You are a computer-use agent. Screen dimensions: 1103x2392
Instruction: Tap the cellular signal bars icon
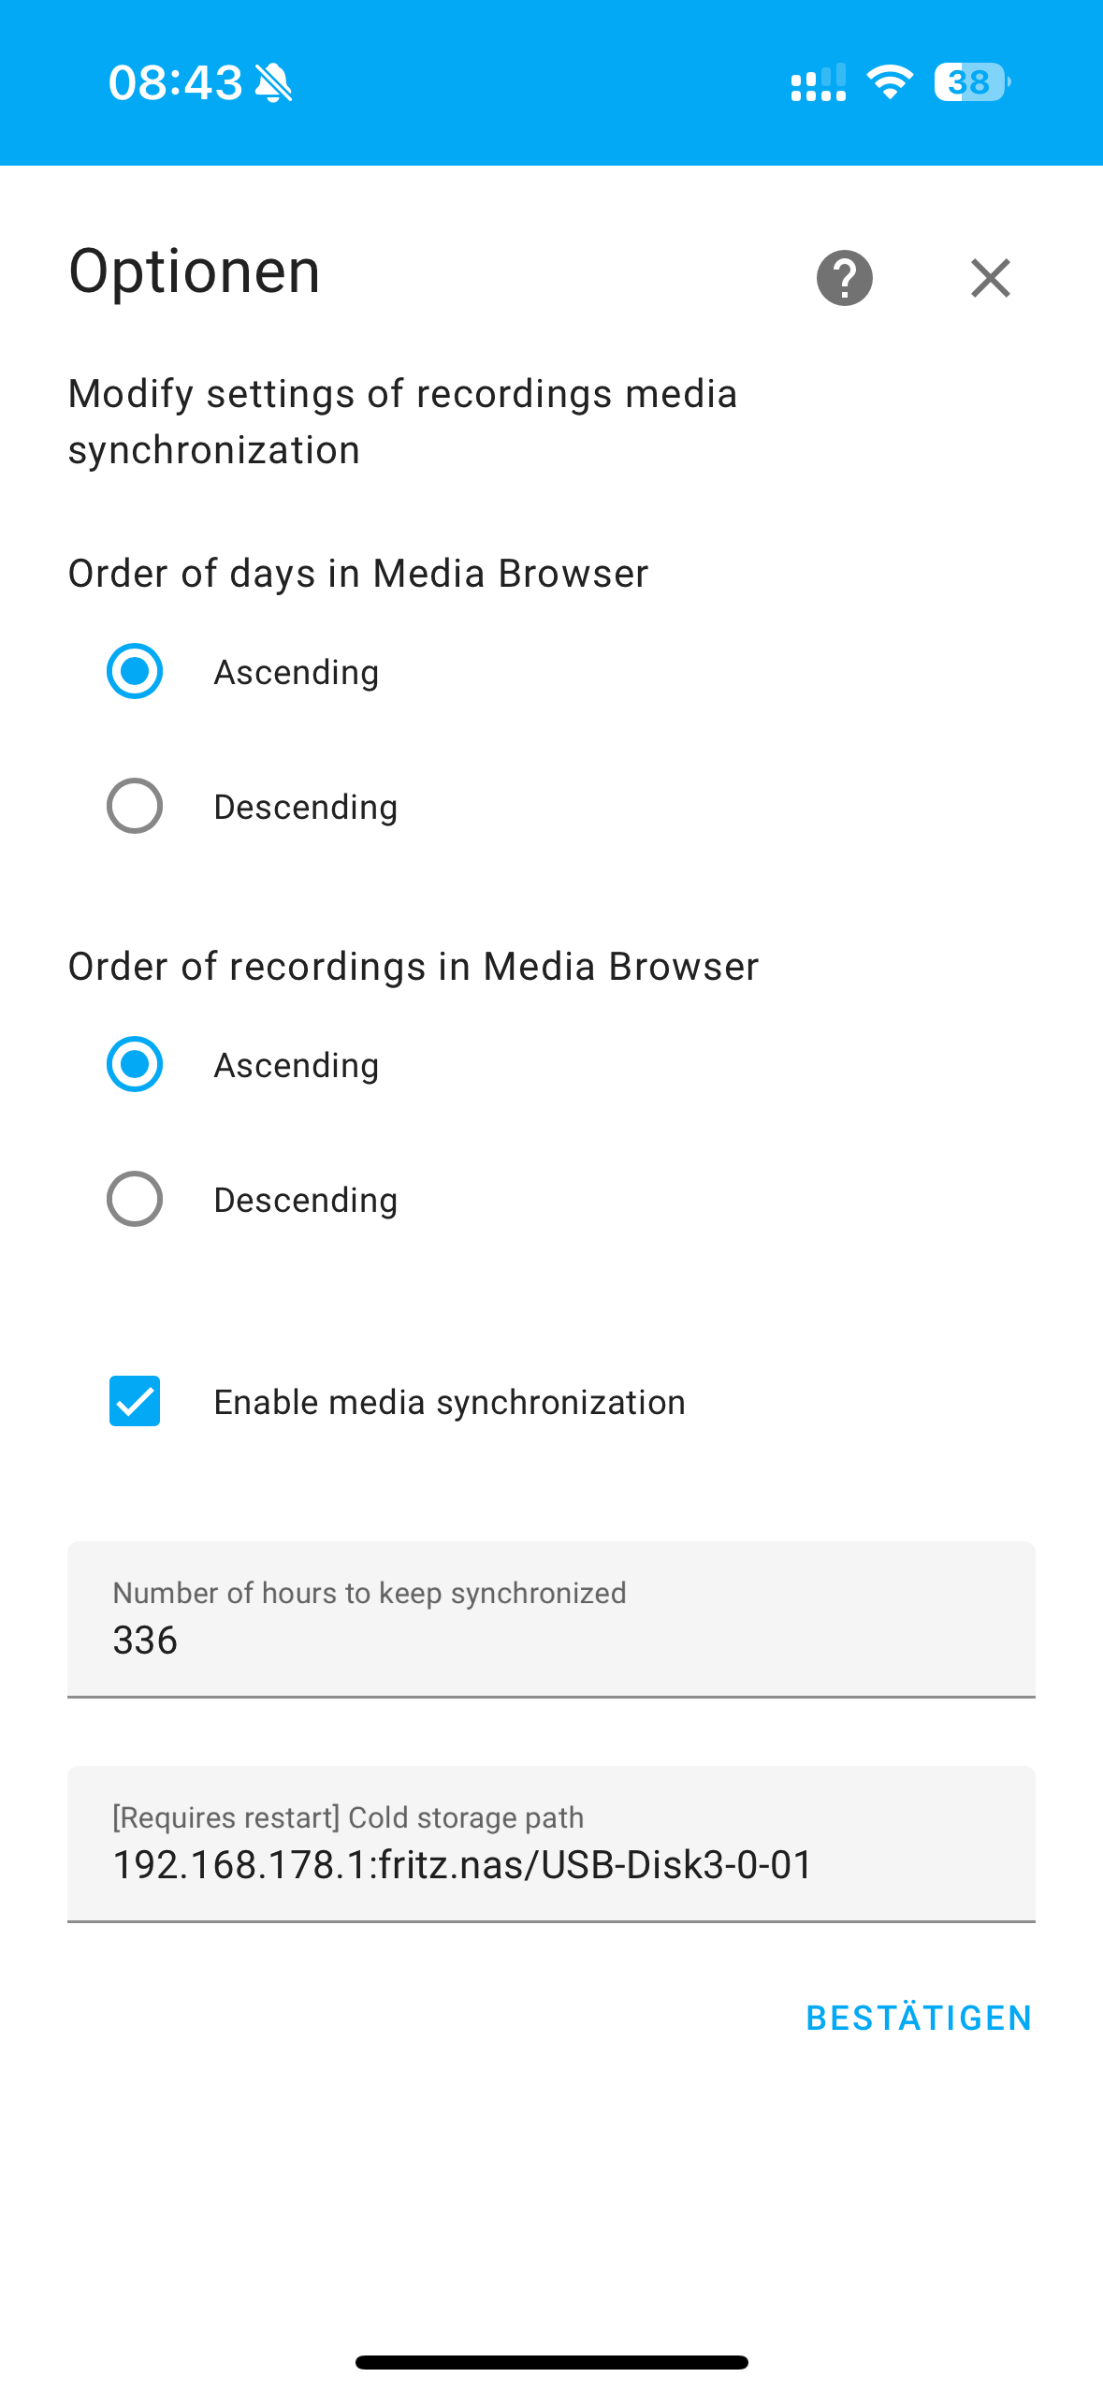coord(819,83)
